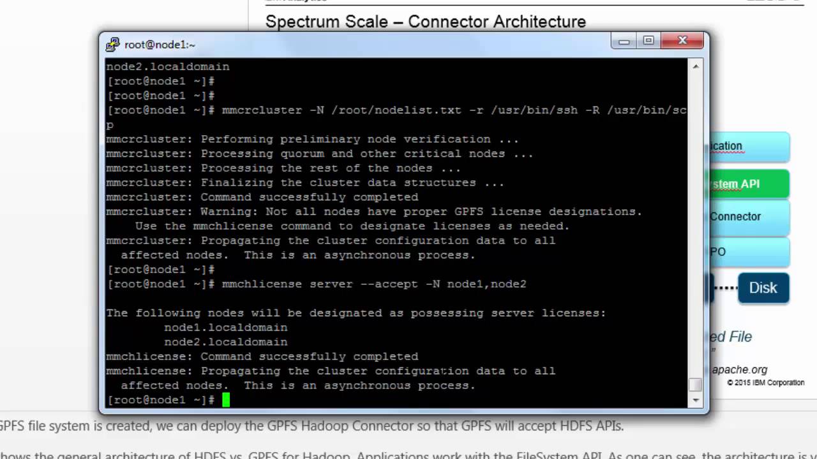Image resolution: width=817 pixels, height=459 pixels.
Task: Click 'The following nodes will be designated' line
Action: pyautogui.click(x=356, y=313)
